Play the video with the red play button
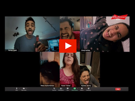The height and width of the screenshot is (101, 135). pyautogui.click(x=68, y=46)
